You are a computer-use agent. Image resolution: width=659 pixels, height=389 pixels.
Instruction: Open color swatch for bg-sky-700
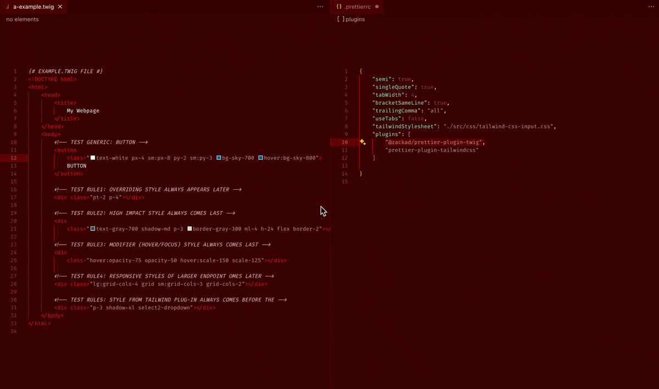[219, 158]
